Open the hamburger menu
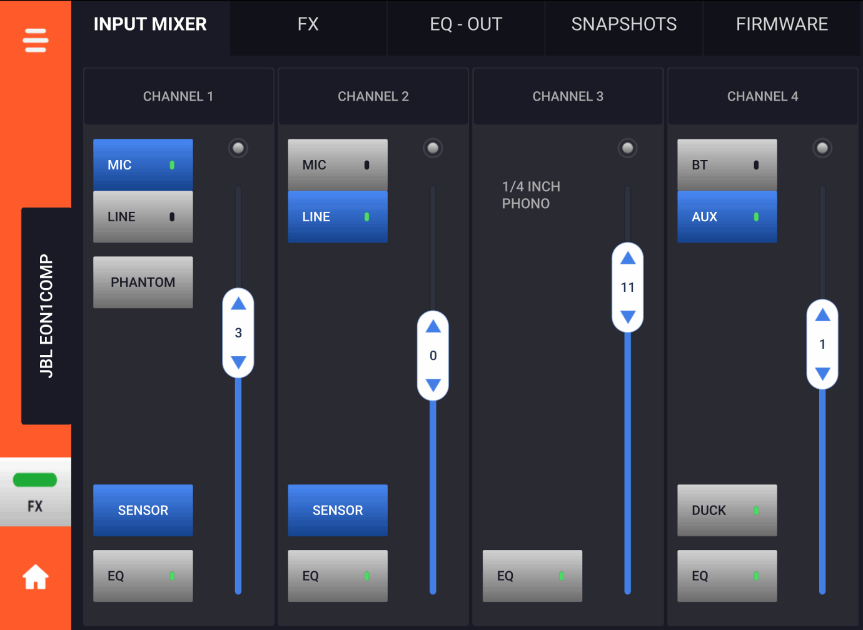Screen dimensions: 863x630 pyautogui.click(x=35, y=41)
